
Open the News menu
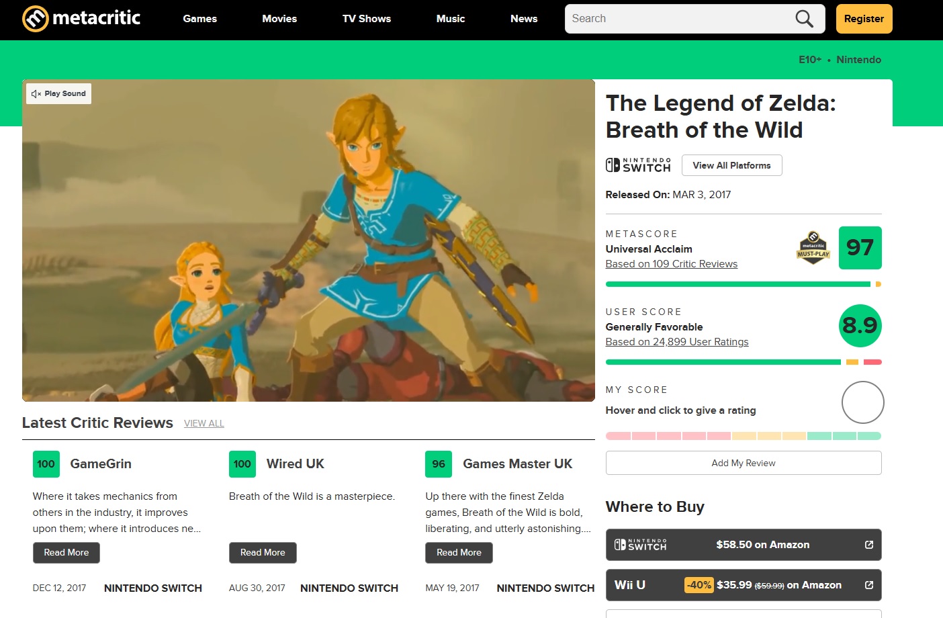tap(524, 19)
